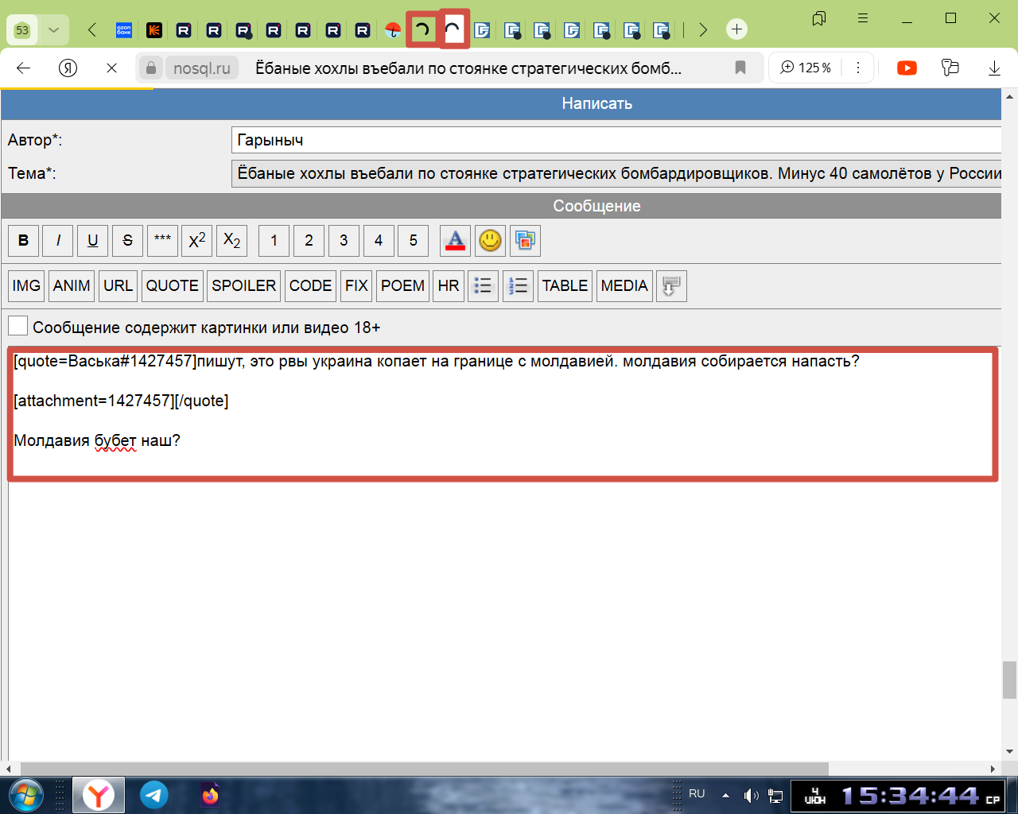Open the text color picker icon
Screen dimensions: 1018x814
(455, 240)
